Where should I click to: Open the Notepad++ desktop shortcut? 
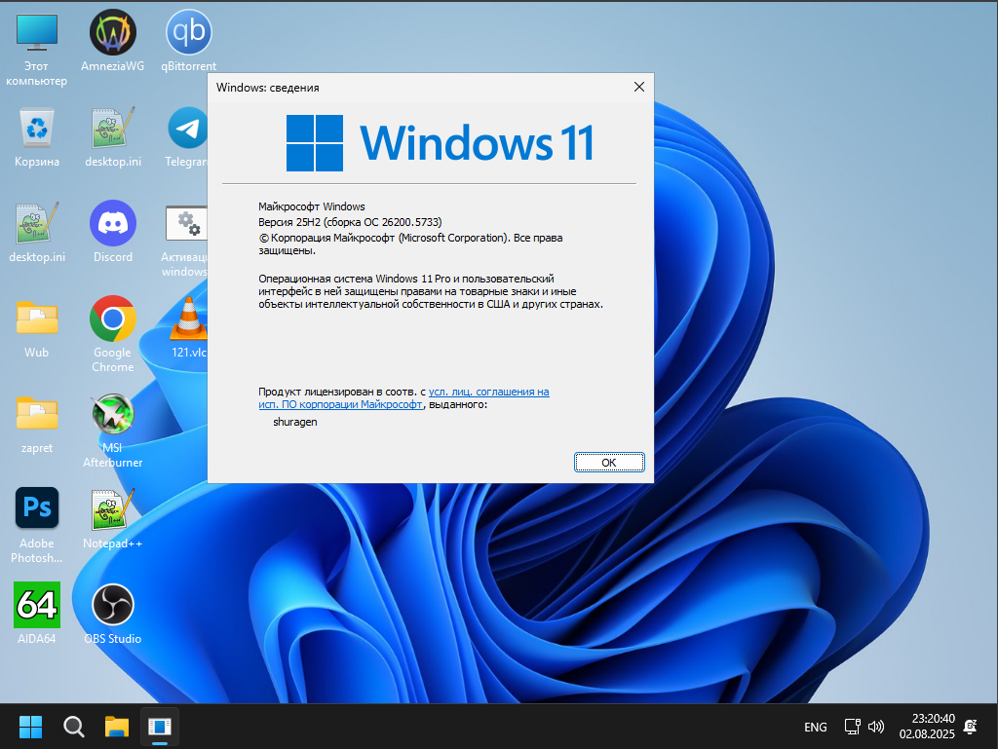click(x=113, y=519)
